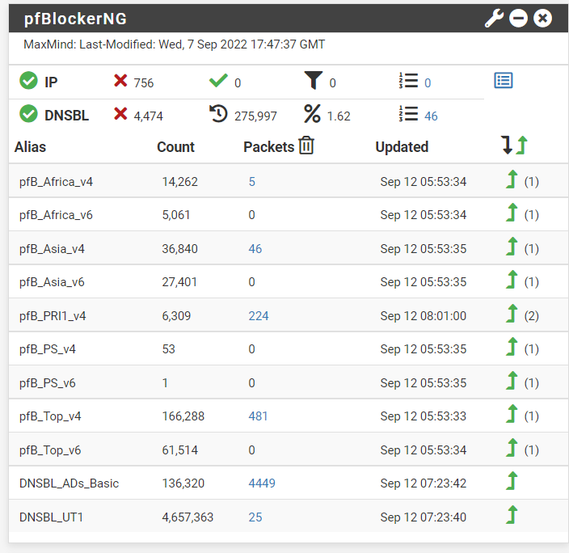Click the Updated column header
The width and height of the screenshot is (569, 553).
point(402,147)
